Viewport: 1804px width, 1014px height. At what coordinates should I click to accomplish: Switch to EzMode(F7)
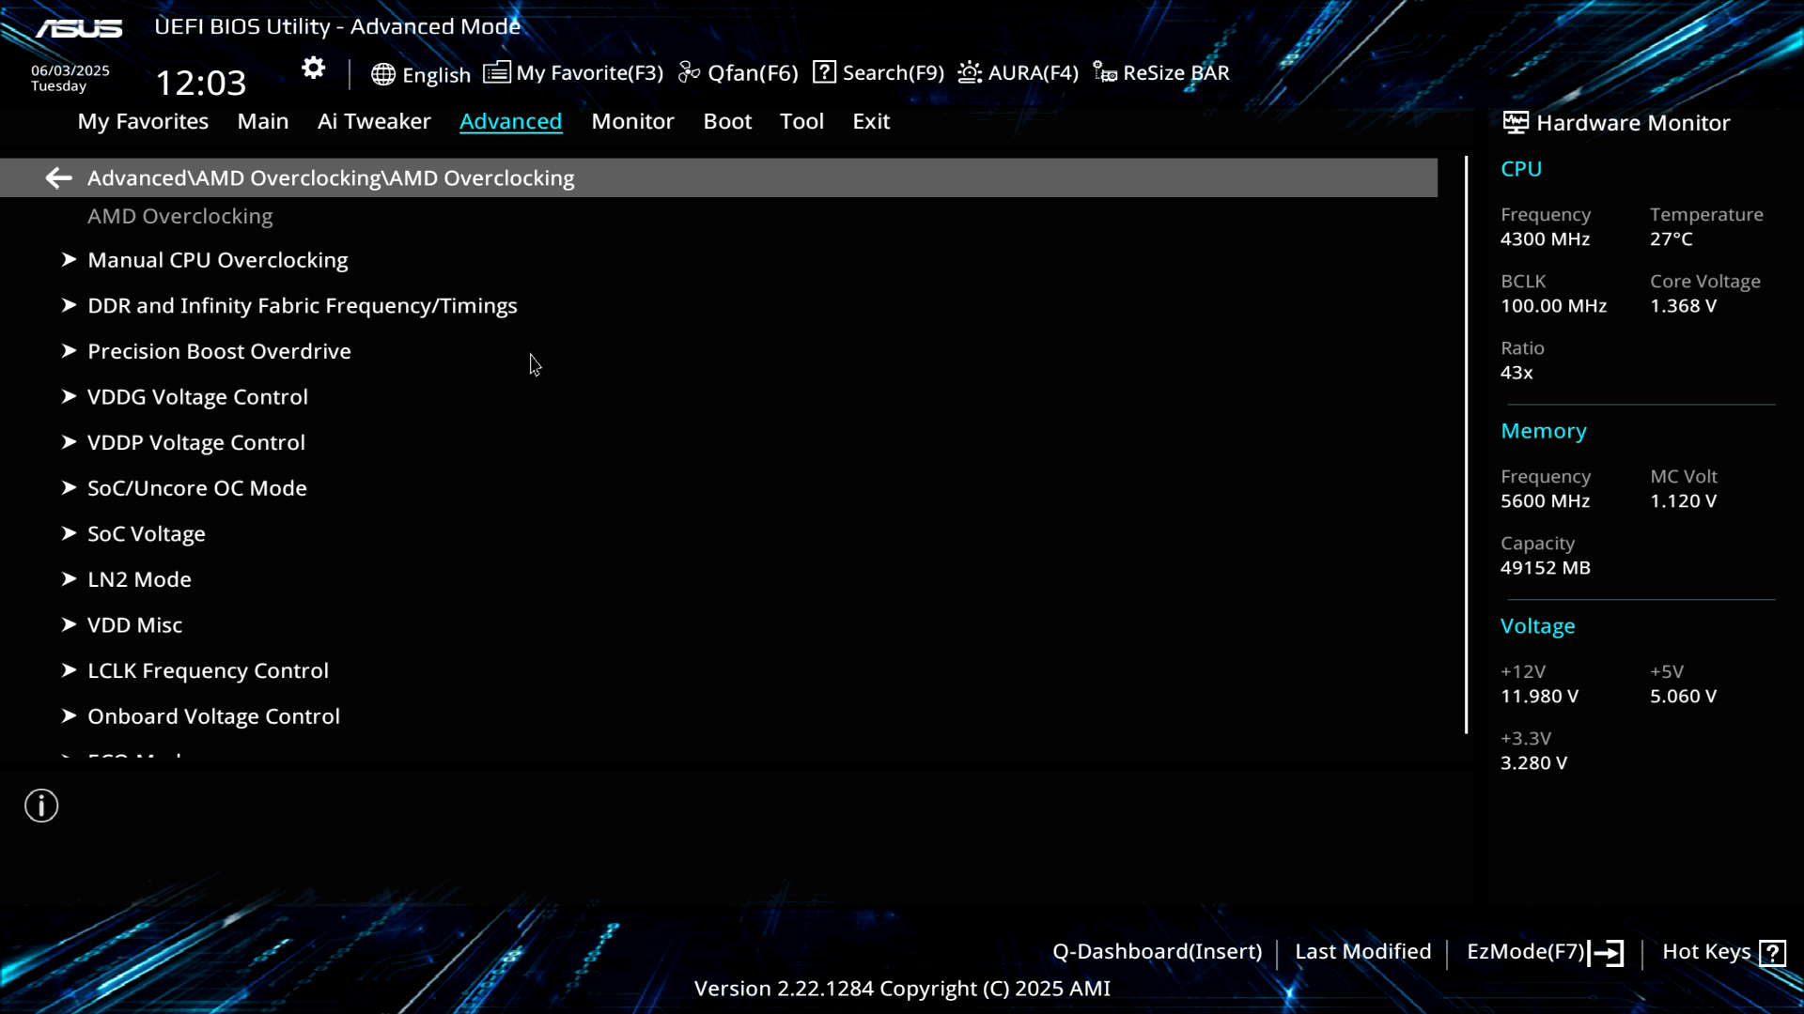tap(1544, 952)
